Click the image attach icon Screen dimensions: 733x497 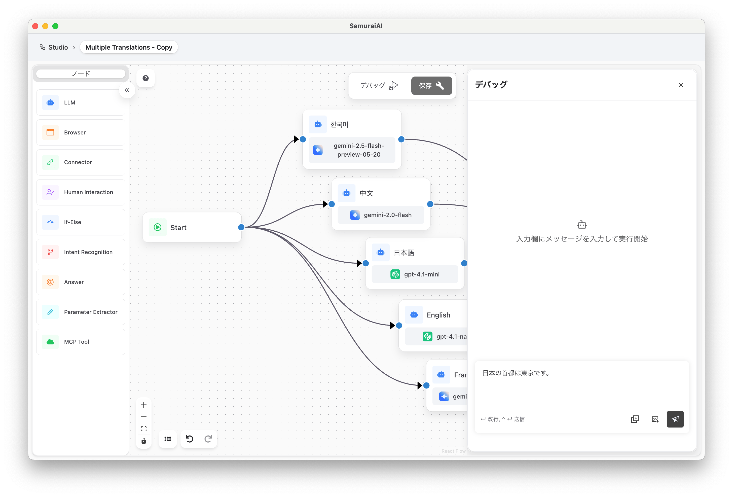point(655,419)
